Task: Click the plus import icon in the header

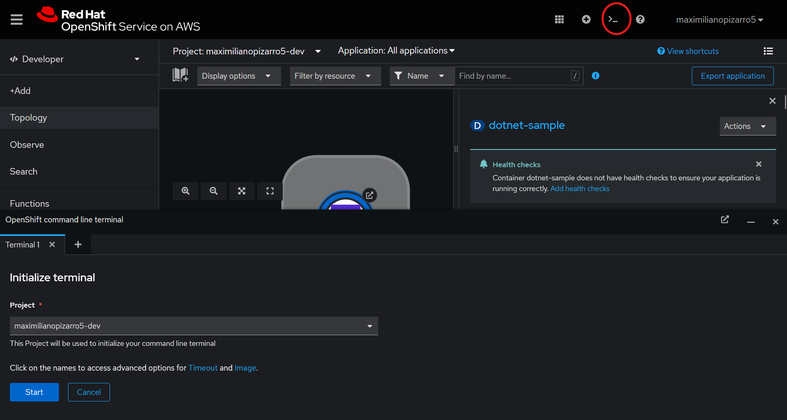Action: [586, 19]
